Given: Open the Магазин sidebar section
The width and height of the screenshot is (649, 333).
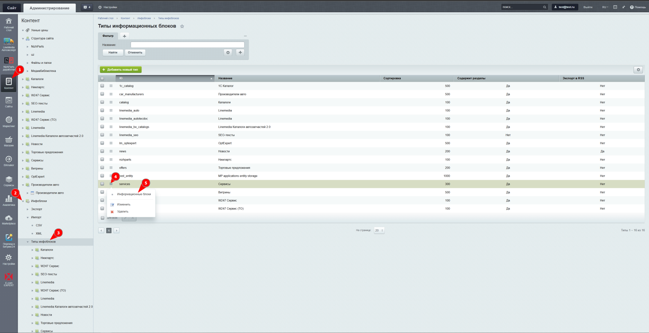Looking at the screenshot, I should (9, 142).
